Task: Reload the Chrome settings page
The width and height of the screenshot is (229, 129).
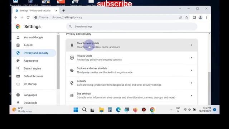Action: (x=28, y=18)
